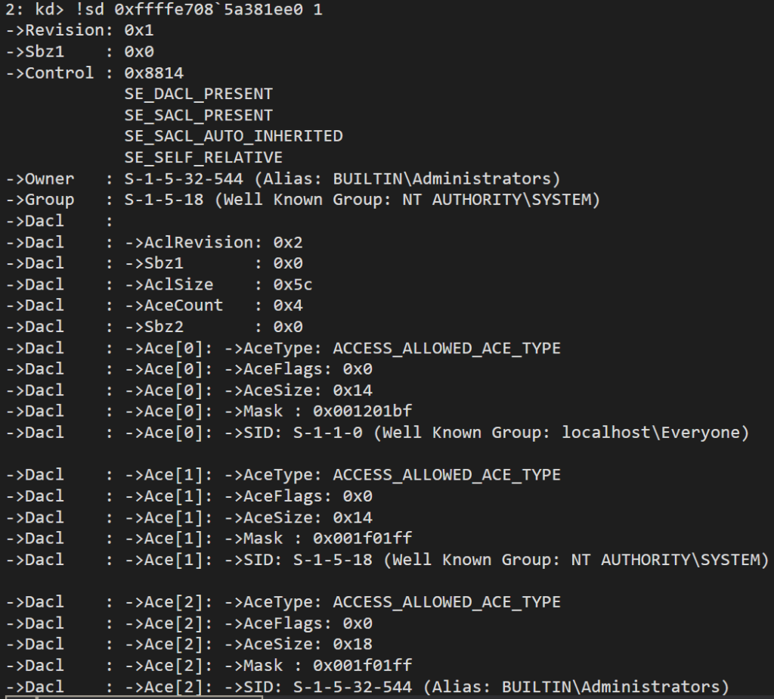Click the !sd command line address text
The width and height of the screenshot is (774, 699).
tap(209, 9)
